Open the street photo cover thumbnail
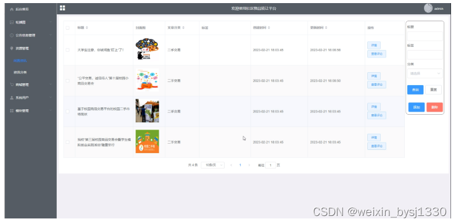Viewport: 456px width, 224px height. 147,110
